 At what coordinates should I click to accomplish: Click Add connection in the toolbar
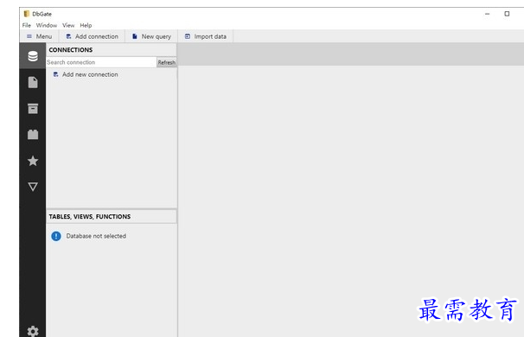click(93, 36)
